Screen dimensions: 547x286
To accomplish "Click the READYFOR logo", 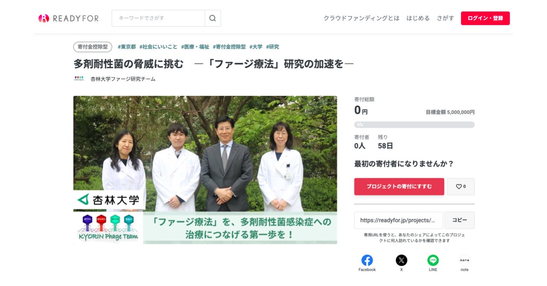I will tap(68, 18).
